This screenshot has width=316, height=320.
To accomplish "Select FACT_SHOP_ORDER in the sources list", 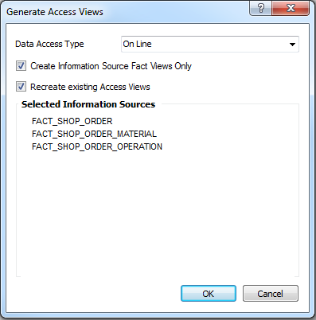I will tap(72, 121).
